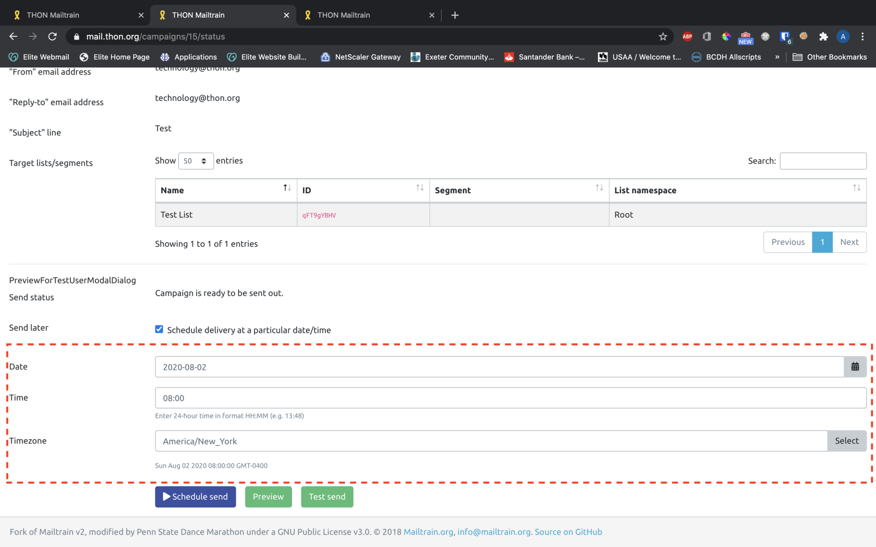876x547 pixels.
Task: Select page 1 of the table
Action: [x=822, y=242]
